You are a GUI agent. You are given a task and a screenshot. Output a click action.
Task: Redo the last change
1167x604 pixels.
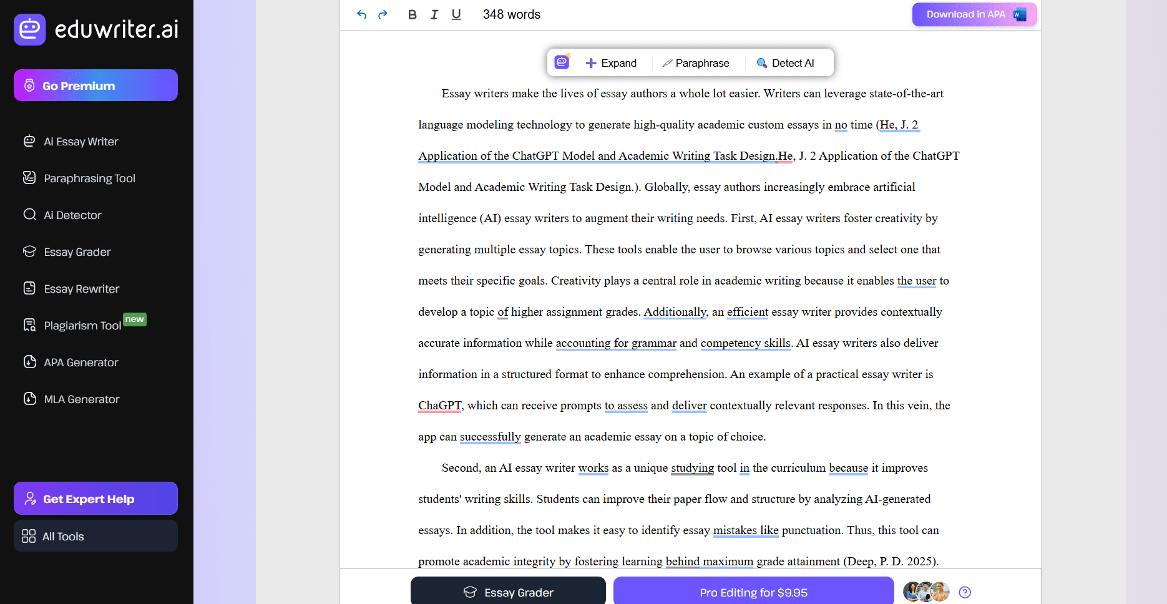[x=382, y=14]
